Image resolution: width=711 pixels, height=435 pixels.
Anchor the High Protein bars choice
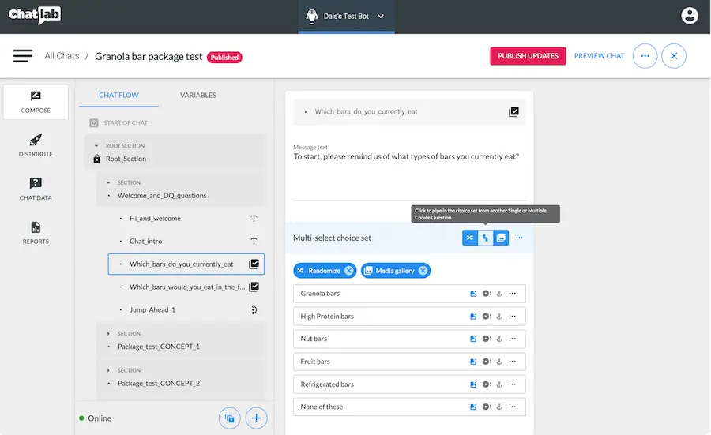499,317
